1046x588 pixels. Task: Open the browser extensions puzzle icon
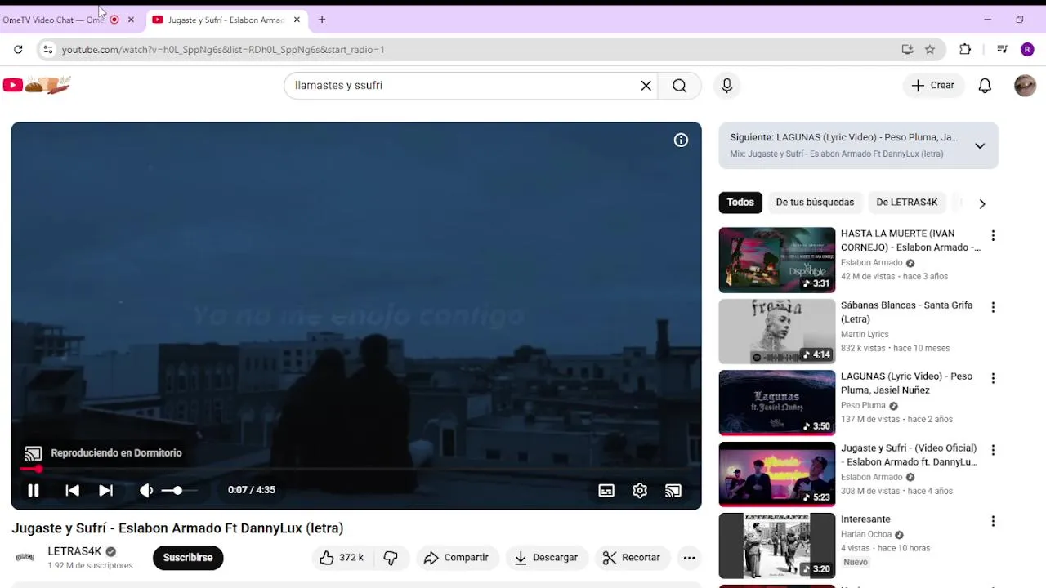click(x=965, y=50)
